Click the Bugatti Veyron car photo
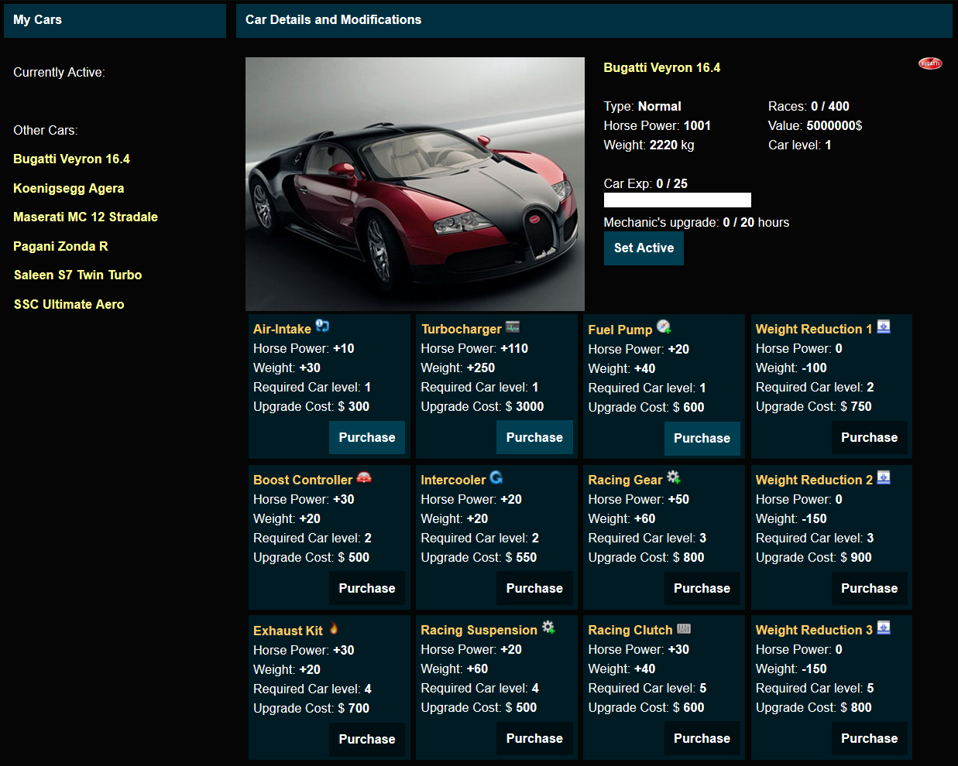The image size is (958, 766). point(415,184)
